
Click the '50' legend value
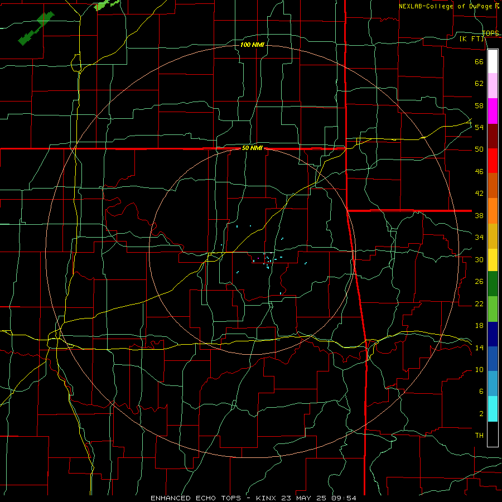(x=479, y=149)
